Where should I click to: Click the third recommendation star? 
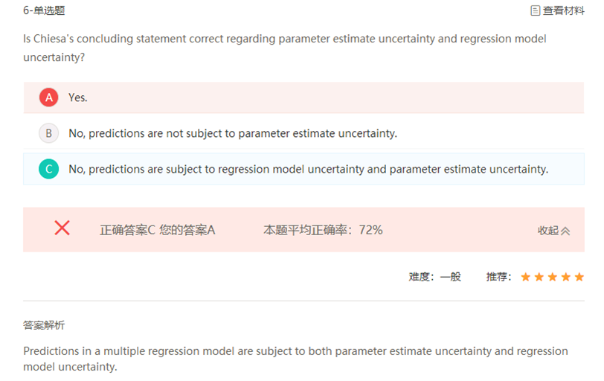coord(553,277)
